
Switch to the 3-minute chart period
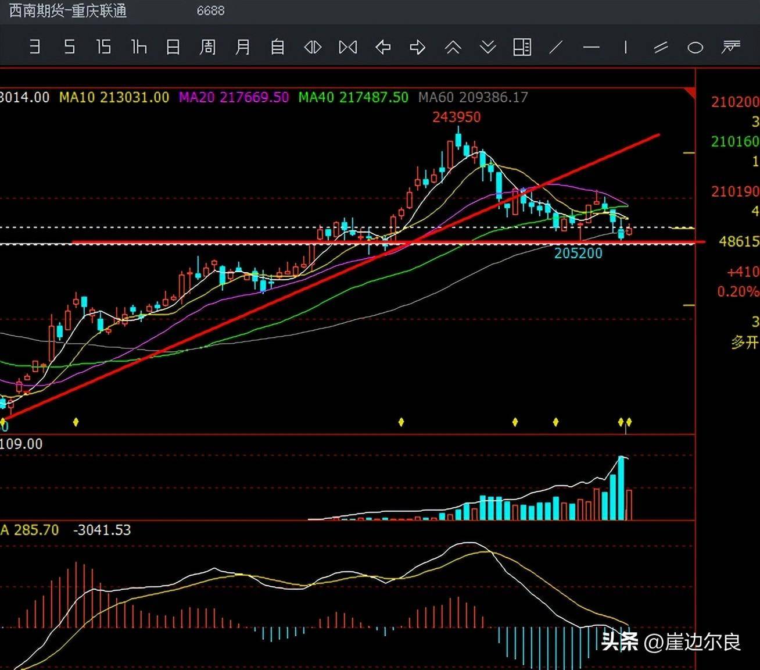(x=35, y=47)
